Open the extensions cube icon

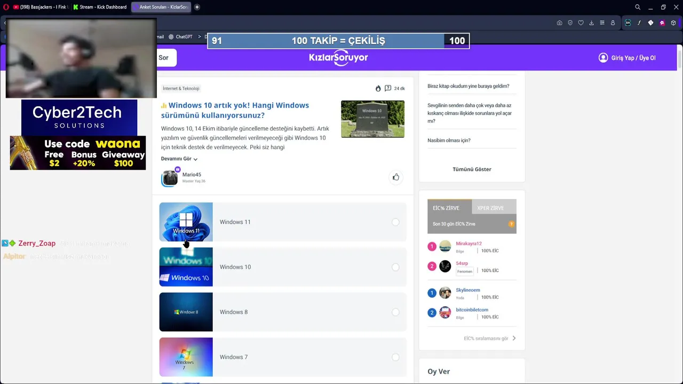point(673,23)
